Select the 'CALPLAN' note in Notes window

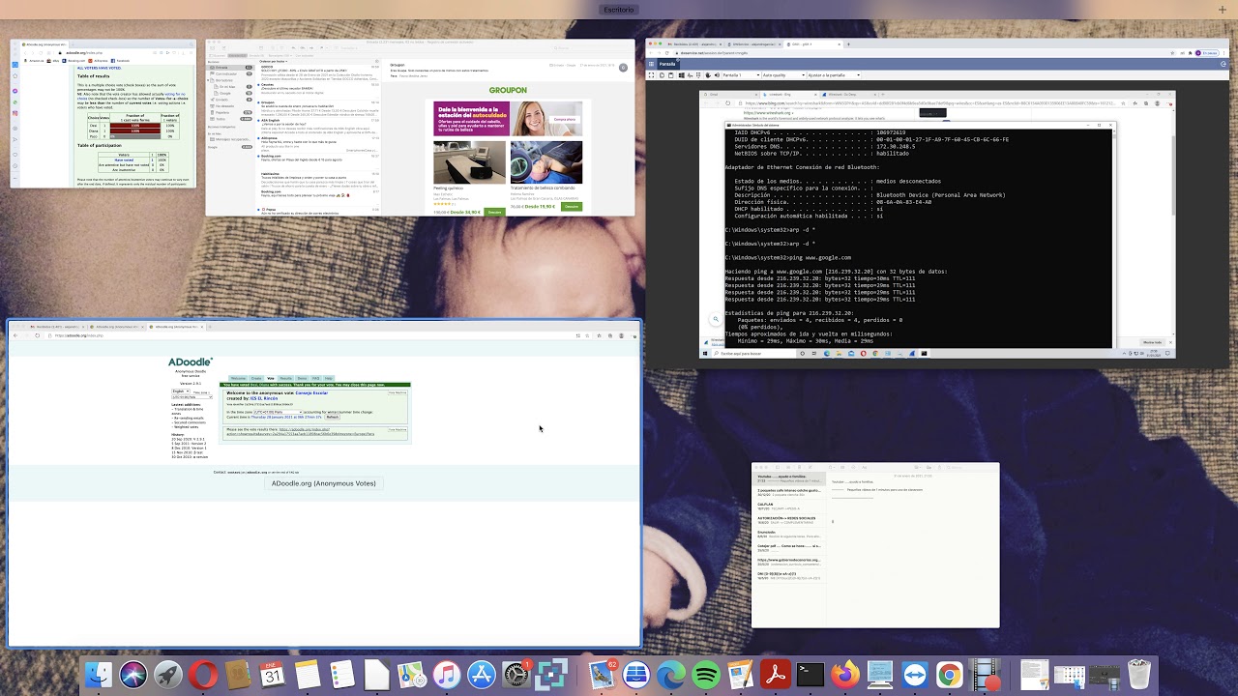pos(788,506)
